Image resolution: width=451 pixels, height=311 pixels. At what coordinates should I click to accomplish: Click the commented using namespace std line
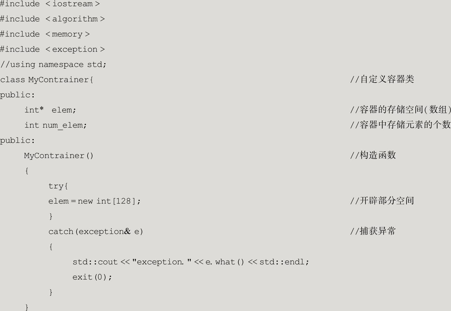click(53, 65)
